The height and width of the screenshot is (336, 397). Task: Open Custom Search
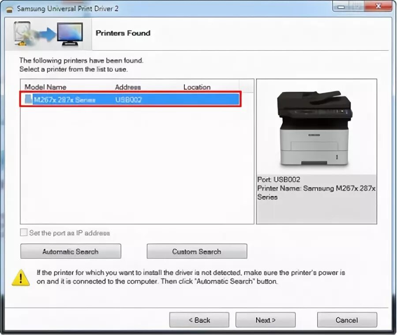pyautogui.click(x=197, y=251)
